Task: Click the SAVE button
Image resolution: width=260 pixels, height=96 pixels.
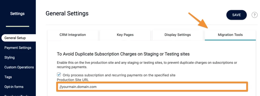Action: pos(236,15)
